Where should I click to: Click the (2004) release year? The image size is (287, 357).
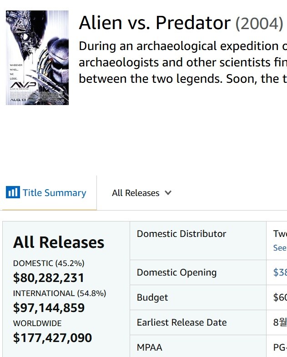pos(259,23)
